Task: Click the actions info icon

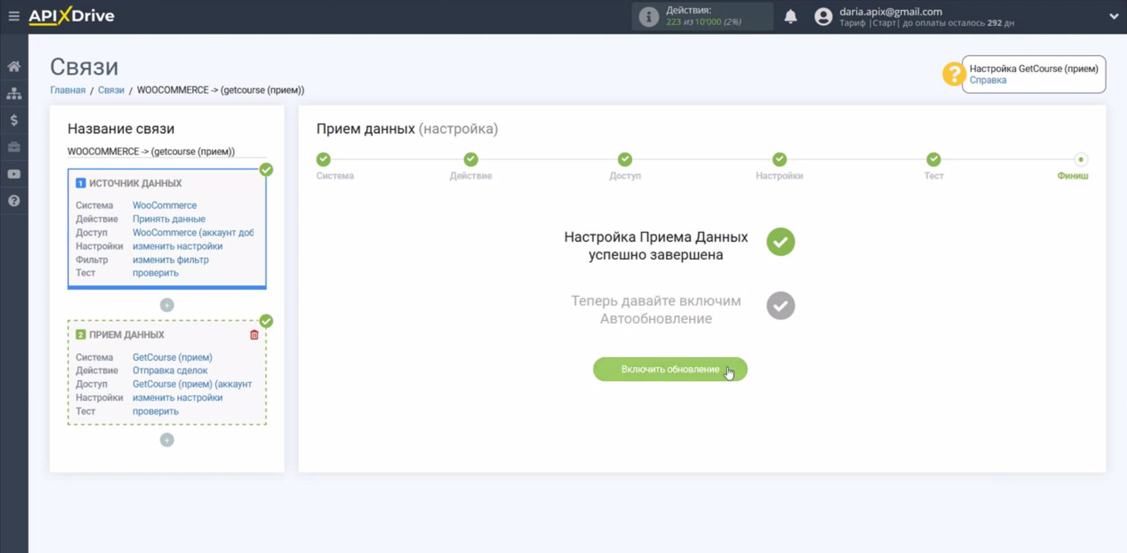Action: coord(648,17)
